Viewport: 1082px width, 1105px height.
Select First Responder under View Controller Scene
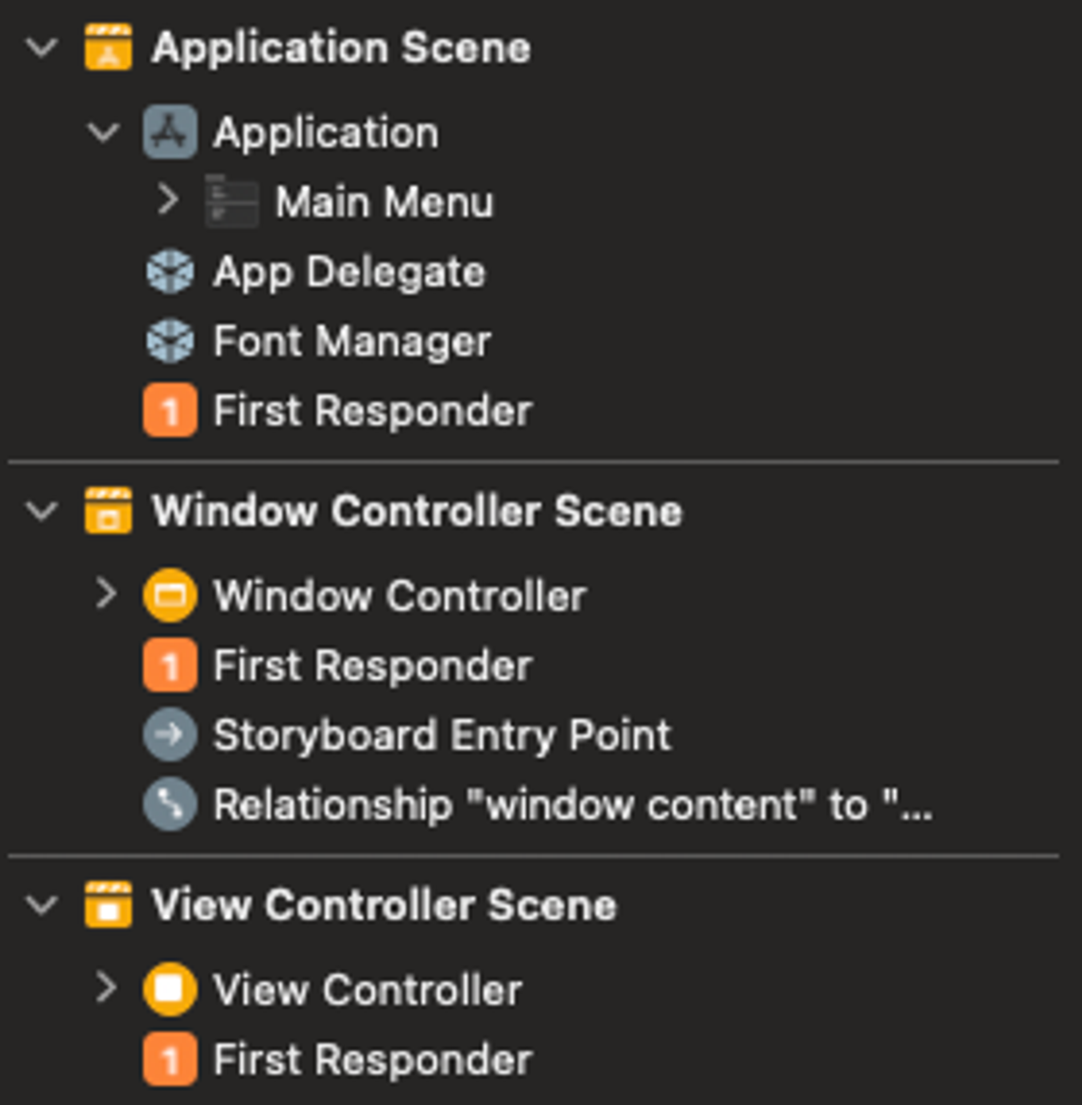pyautogui.click(x=372, y=1060)
